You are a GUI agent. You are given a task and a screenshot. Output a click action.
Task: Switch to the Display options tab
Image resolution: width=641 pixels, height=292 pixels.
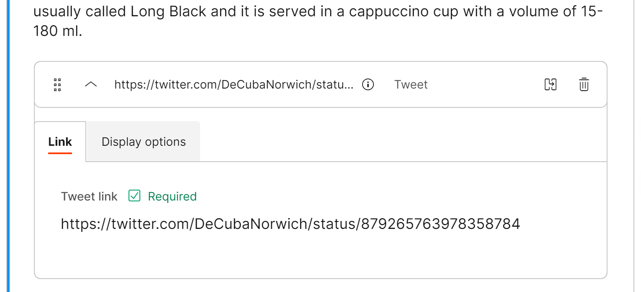tap(143, 141)
